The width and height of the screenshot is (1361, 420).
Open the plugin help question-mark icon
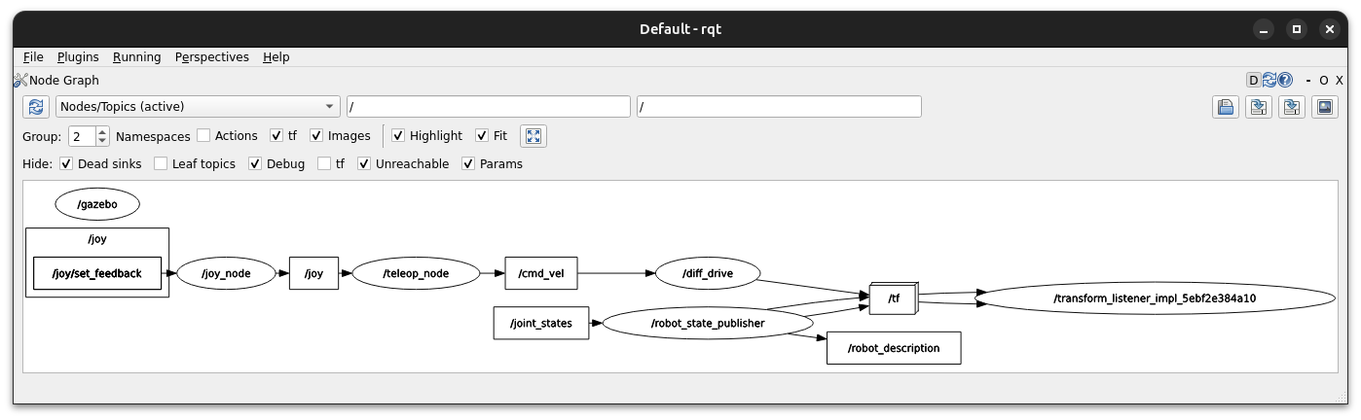click(x=1285, y=81)
